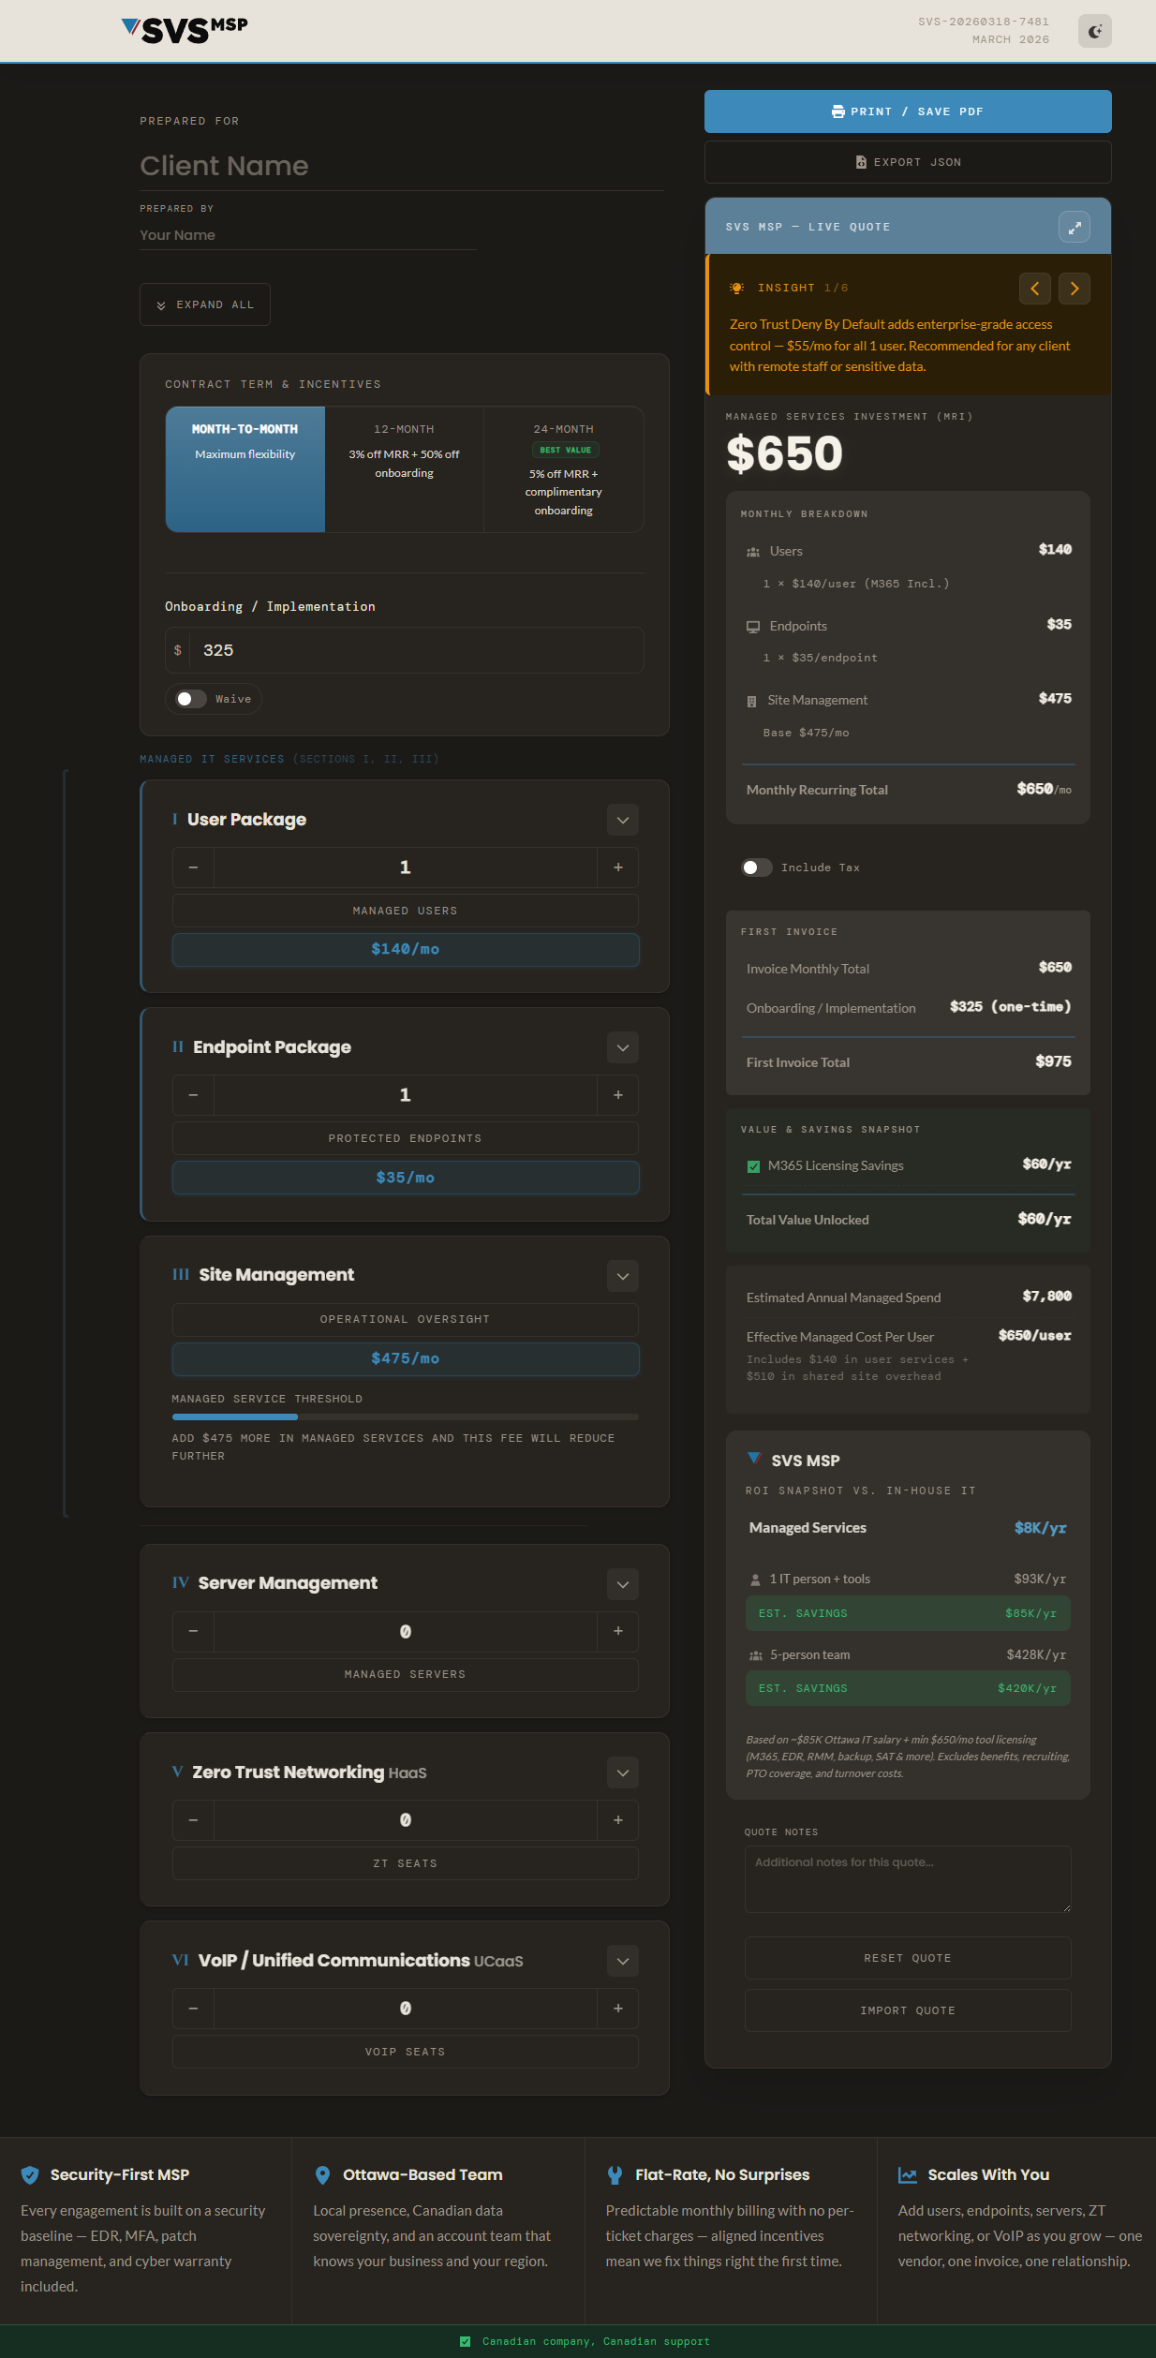Turn on Include Tax switch

pos(757,868)
